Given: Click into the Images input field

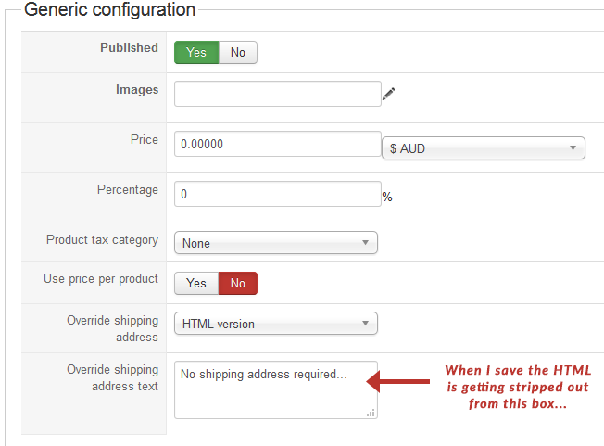Looking at the screenshot, I should (x=277, y=94).
